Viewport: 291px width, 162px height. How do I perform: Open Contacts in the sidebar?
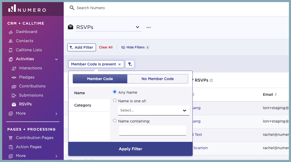coord(24,41)
